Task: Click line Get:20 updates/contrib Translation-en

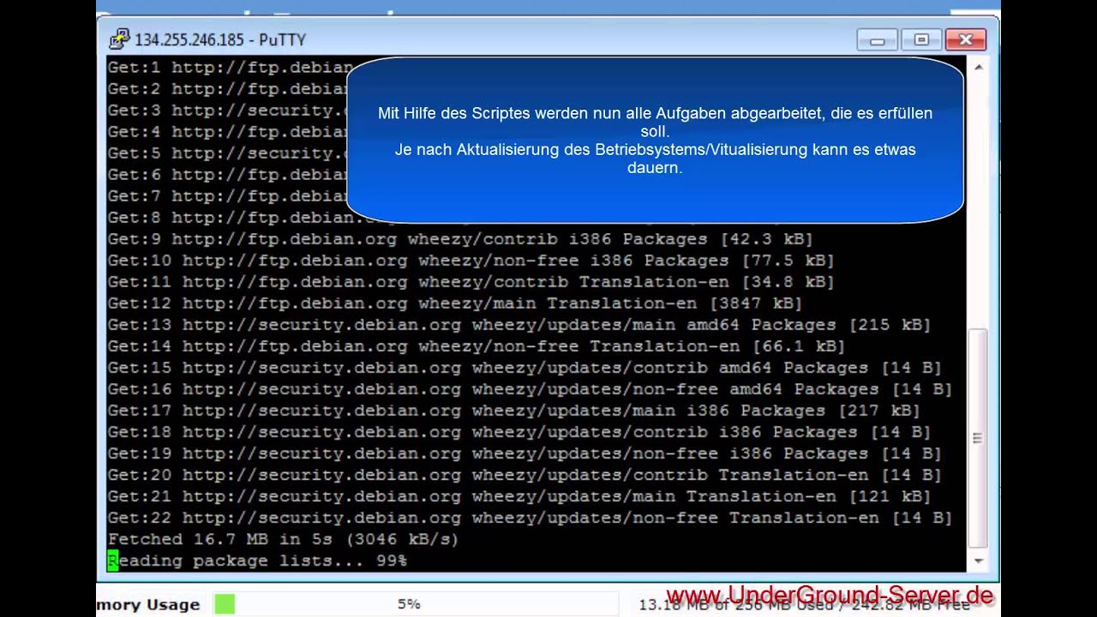Action: (525, 475)
